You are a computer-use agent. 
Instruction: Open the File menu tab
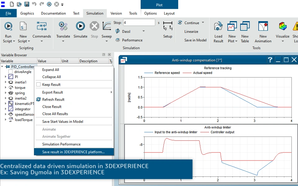pos(8,13)
